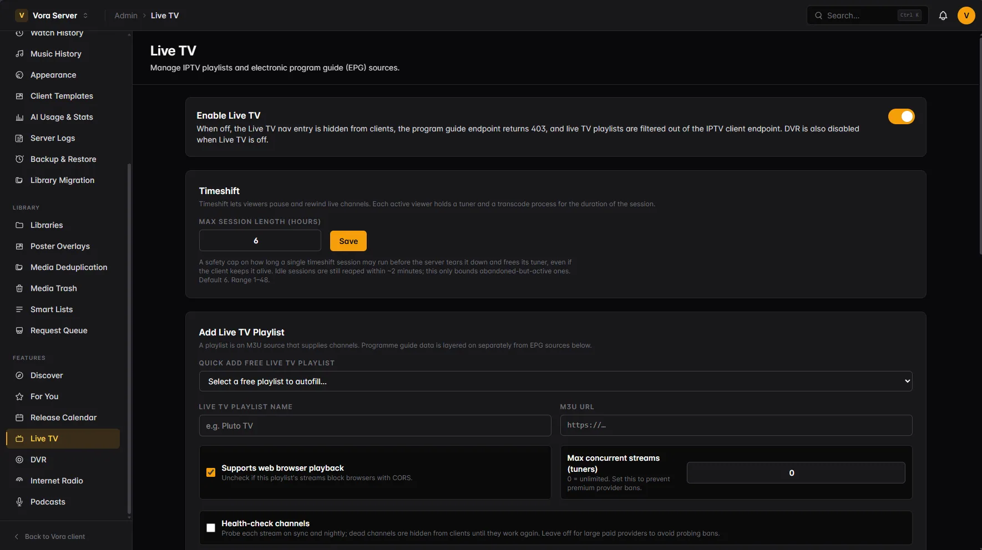
Task: Click the AI Usage & Stats chart icon
Action: click(19, 117)
